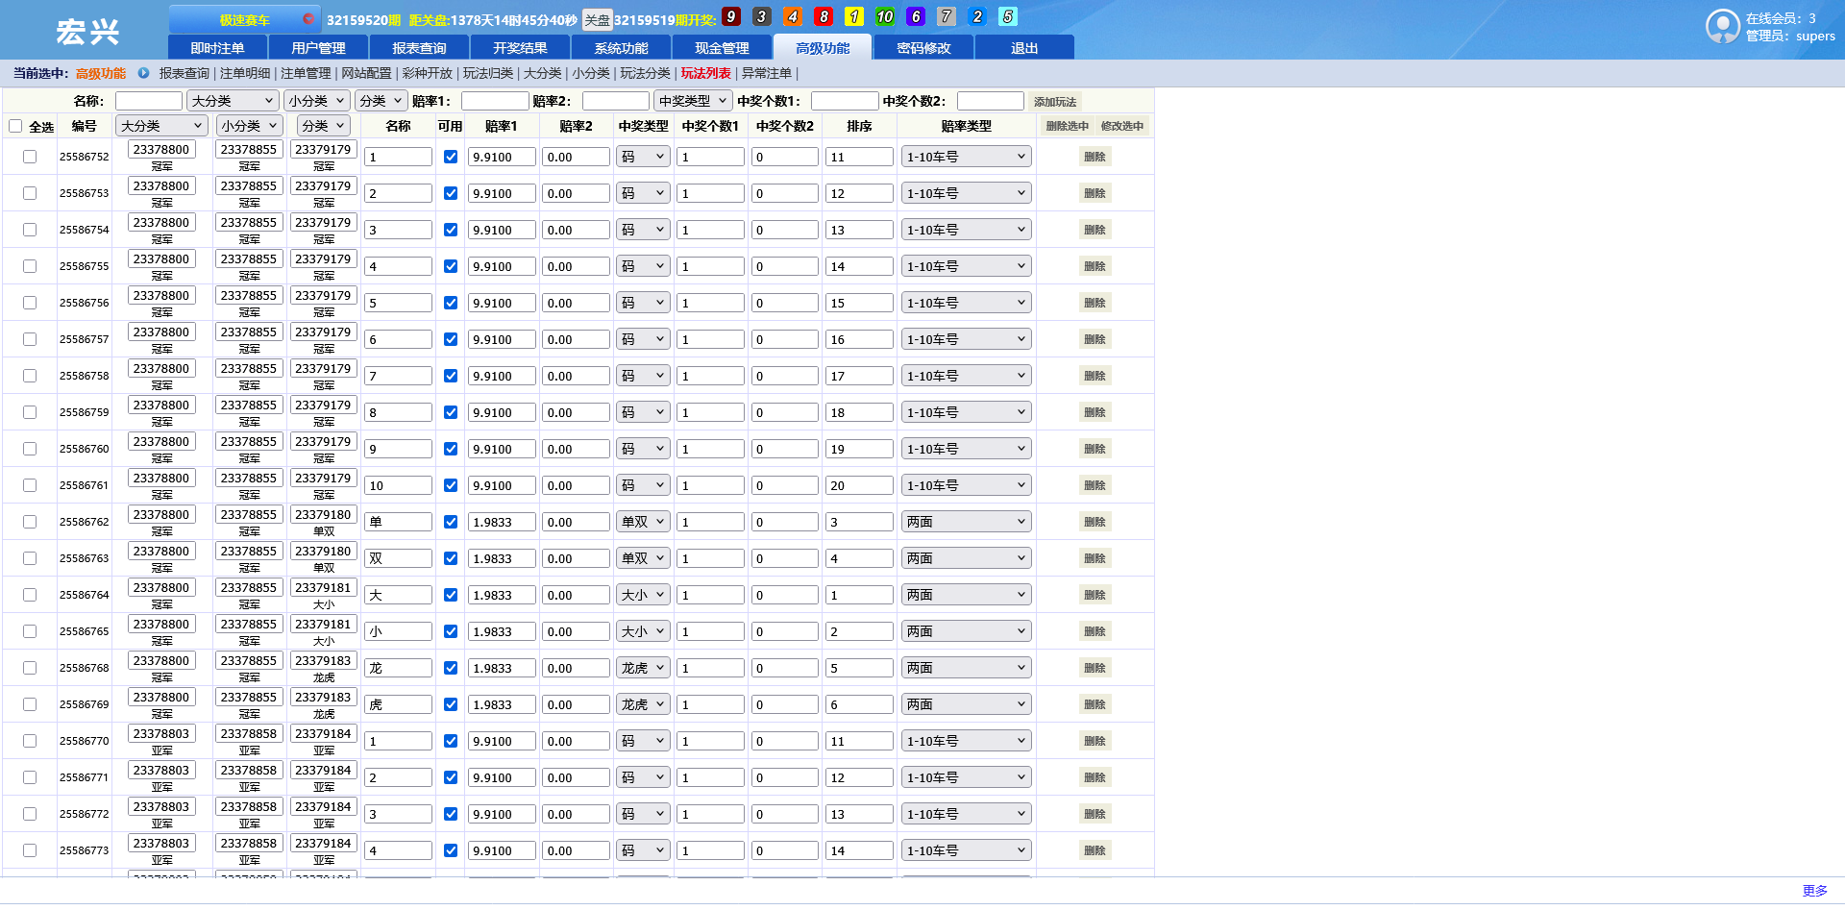Tick the row checkbox for 25586752

(30, 157)
